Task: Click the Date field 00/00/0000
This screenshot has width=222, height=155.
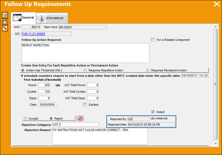Action: tap(47, 105)
